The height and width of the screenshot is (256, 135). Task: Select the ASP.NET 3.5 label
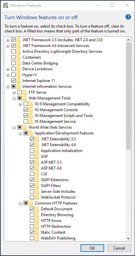[51, 162]
